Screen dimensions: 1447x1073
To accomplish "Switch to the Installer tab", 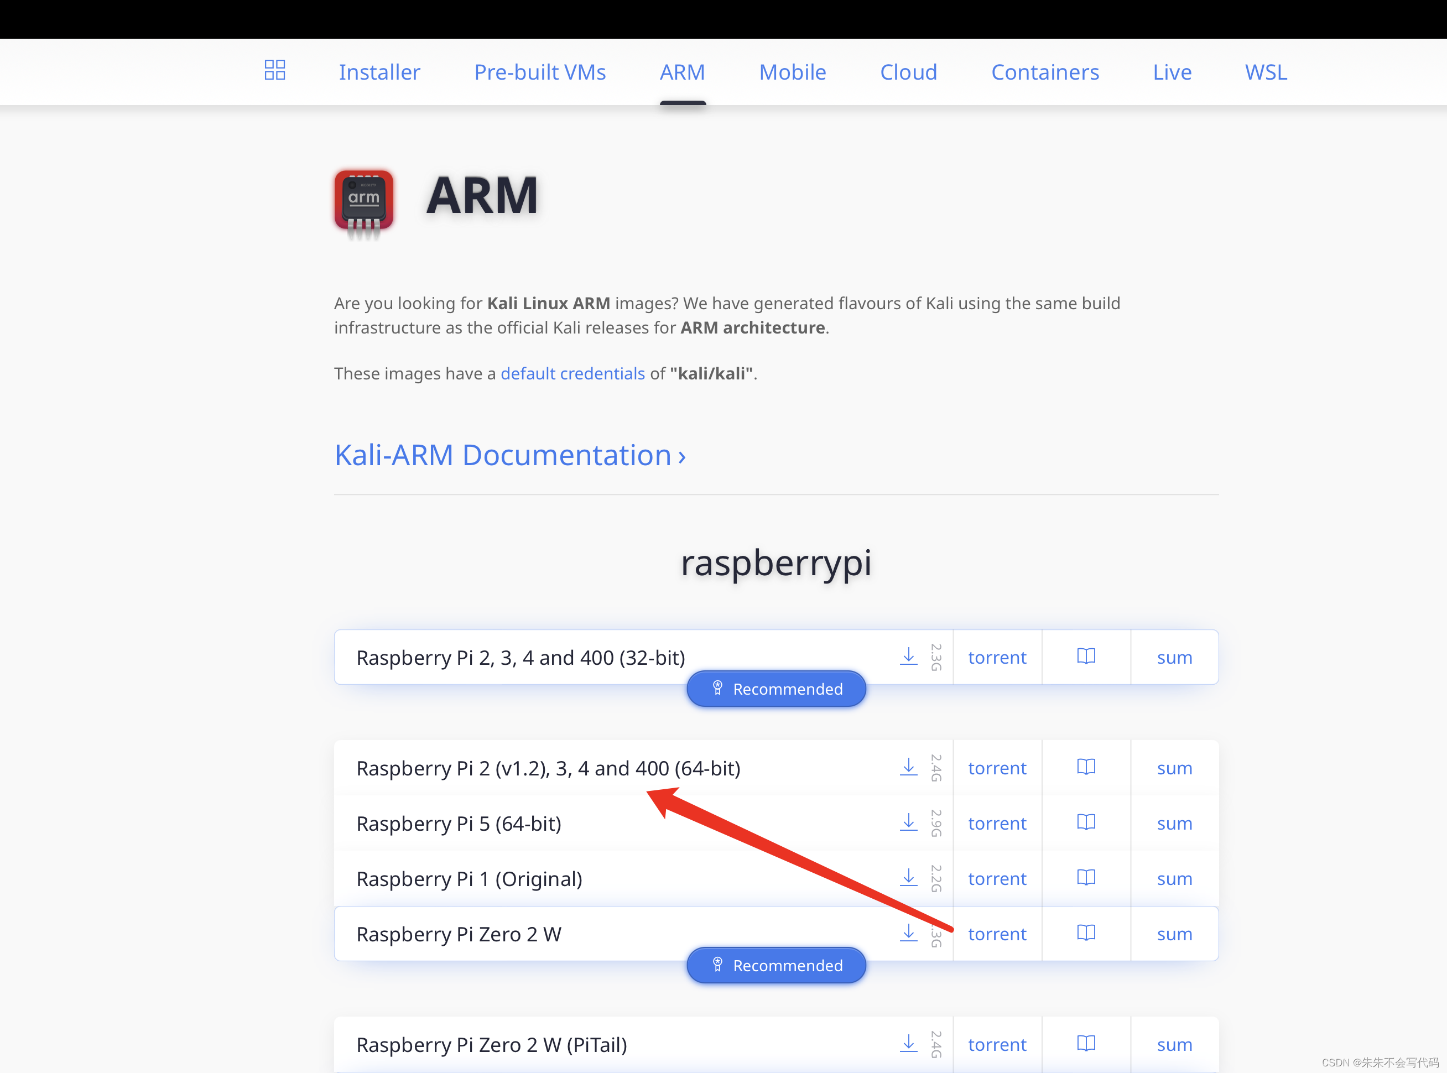I will (x=379, y=72).
